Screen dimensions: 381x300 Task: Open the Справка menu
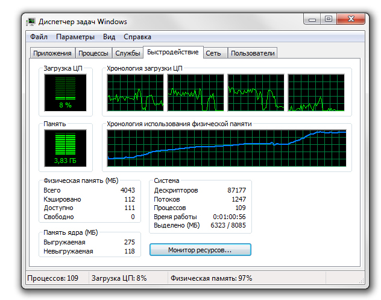coord(137,37)
